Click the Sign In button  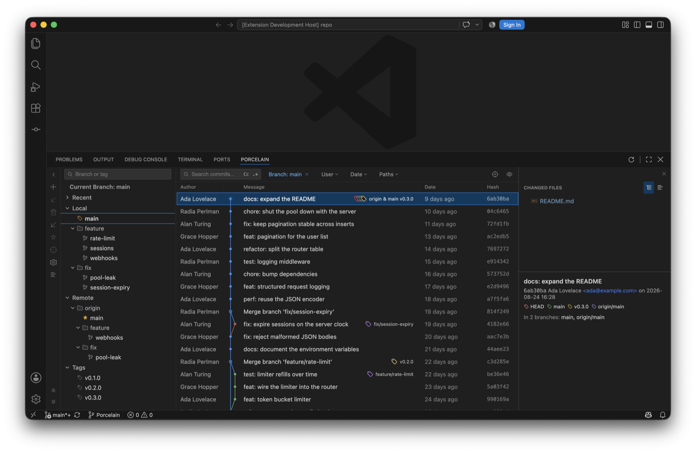[512, 25]
